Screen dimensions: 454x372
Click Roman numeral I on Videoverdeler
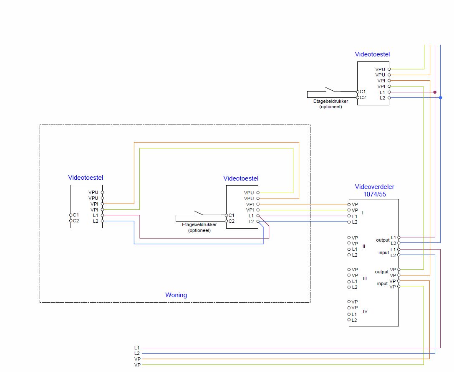click(363, 213)
